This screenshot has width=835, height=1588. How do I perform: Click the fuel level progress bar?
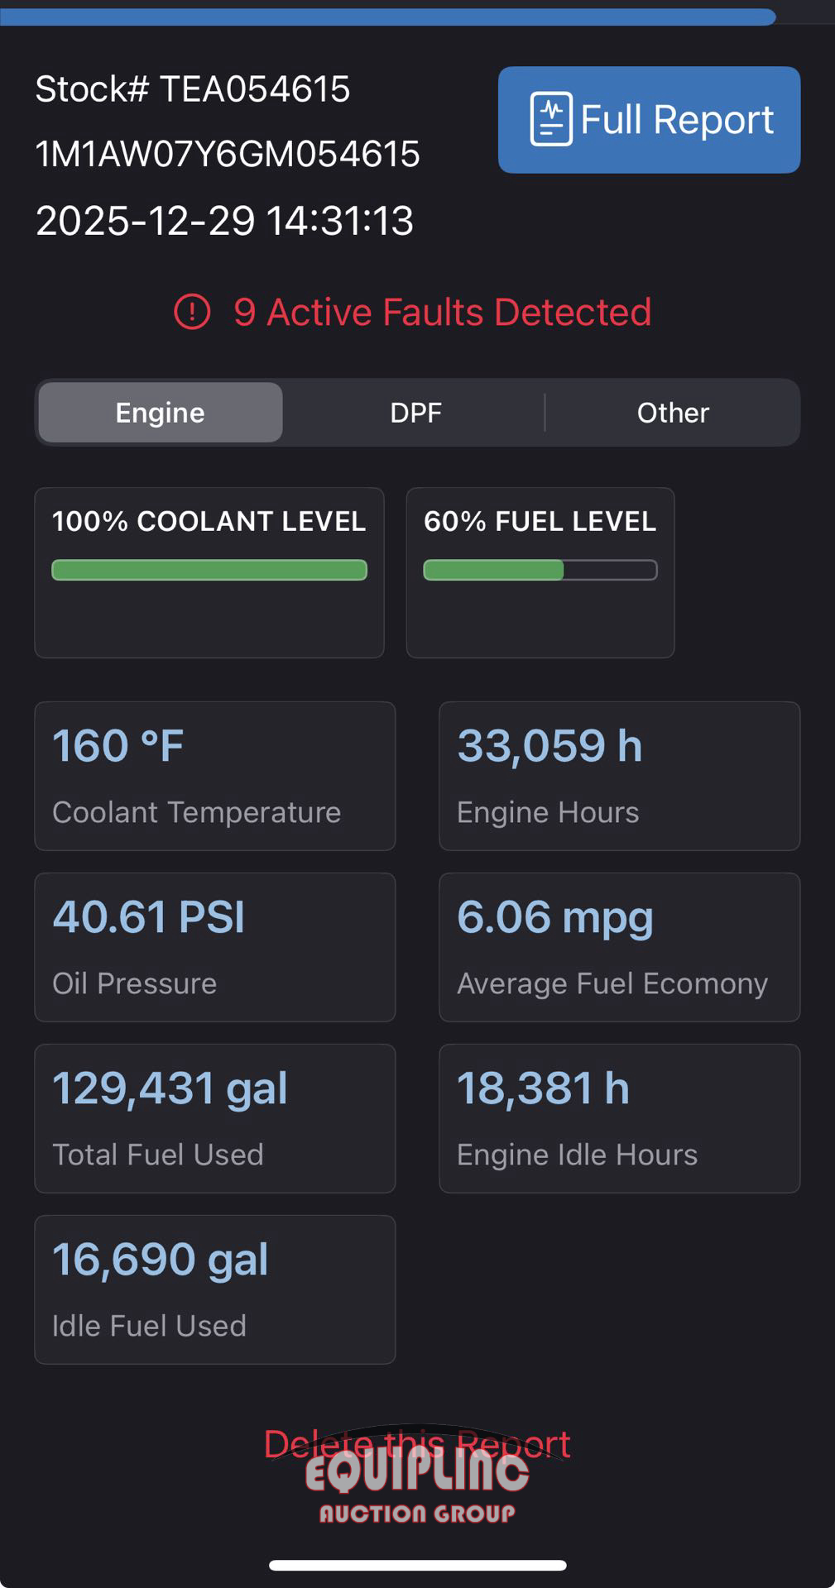(x=540, y=570)
